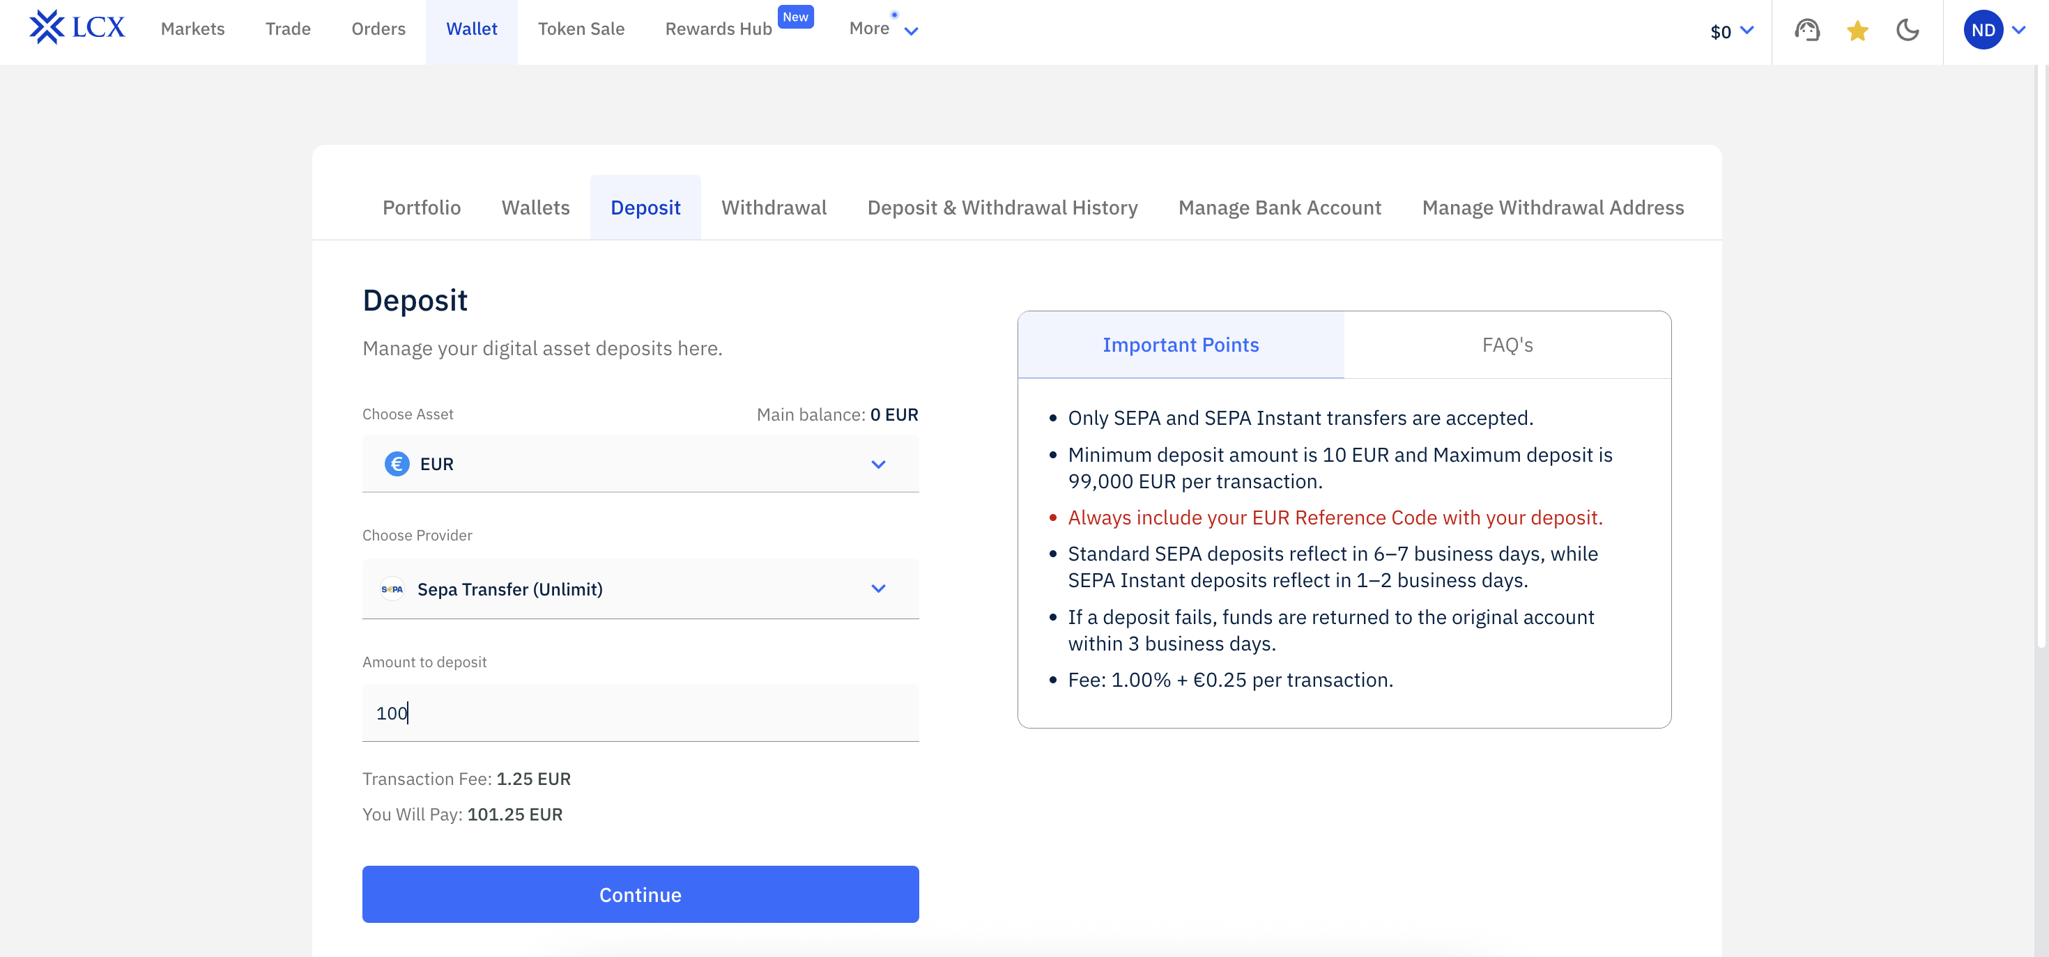Toggle dark mode with moon icon
This screenshot has width=2049, height=957.
point(1908,30)
